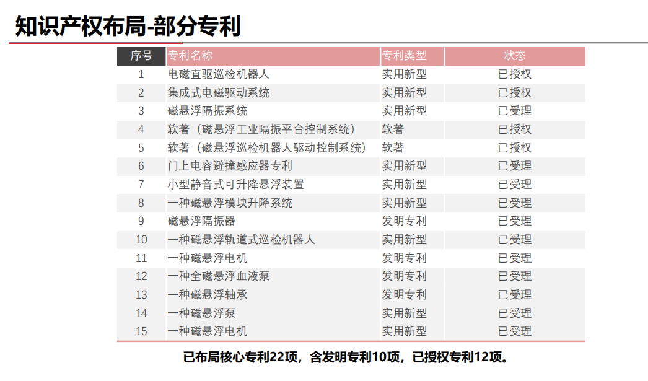Viewport: 648px width, 381px height.
Task: Click 已授权 status in row 1
Action: (x=515, y=74)
